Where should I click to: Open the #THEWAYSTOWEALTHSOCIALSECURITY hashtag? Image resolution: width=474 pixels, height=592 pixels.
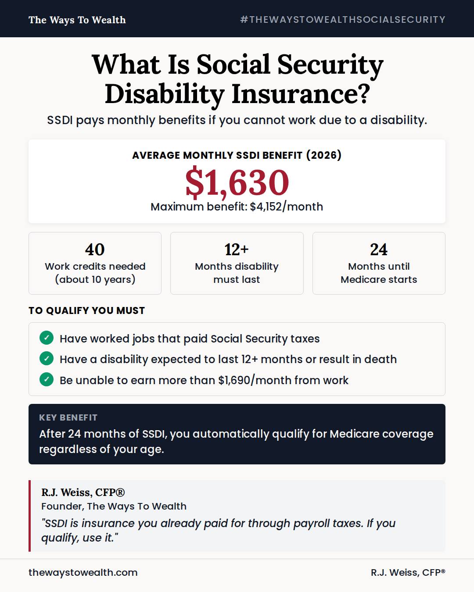coord(343,20)
